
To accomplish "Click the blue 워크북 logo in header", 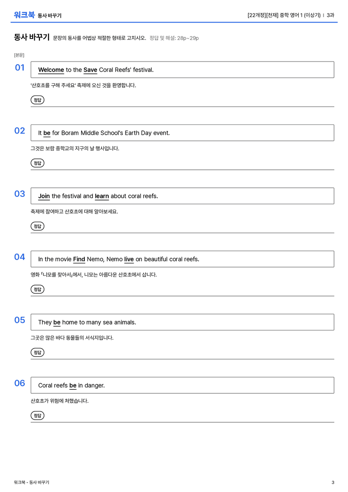I will tap(24, 15).
